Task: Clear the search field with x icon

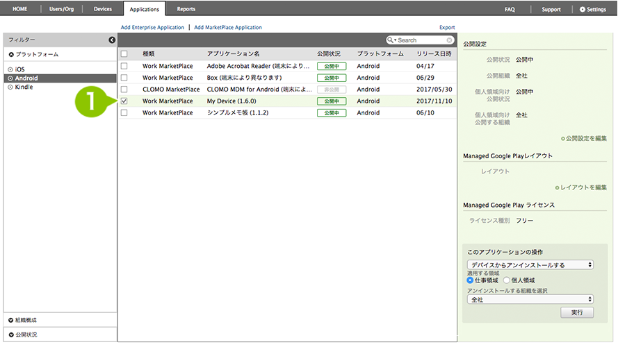Action: (x=449, y=40)
